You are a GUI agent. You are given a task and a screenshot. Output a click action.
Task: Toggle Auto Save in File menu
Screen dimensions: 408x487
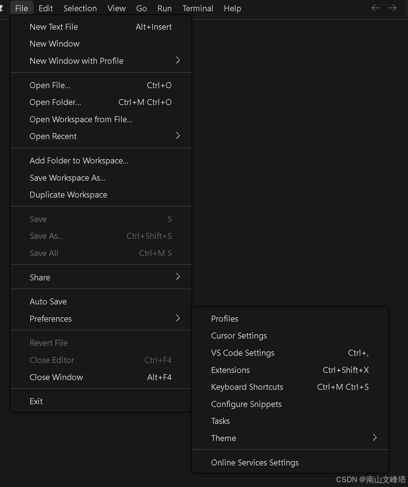[x=48, y=301]
